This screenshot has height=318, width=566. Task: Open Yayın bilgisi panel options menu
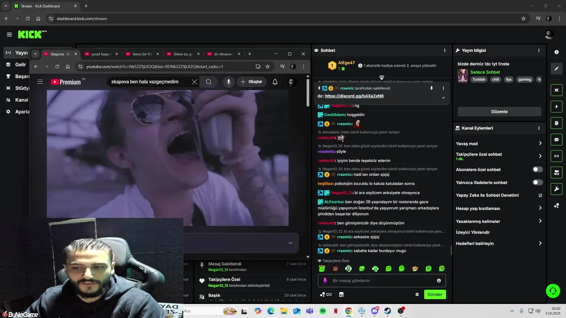(x=539, y=50)
